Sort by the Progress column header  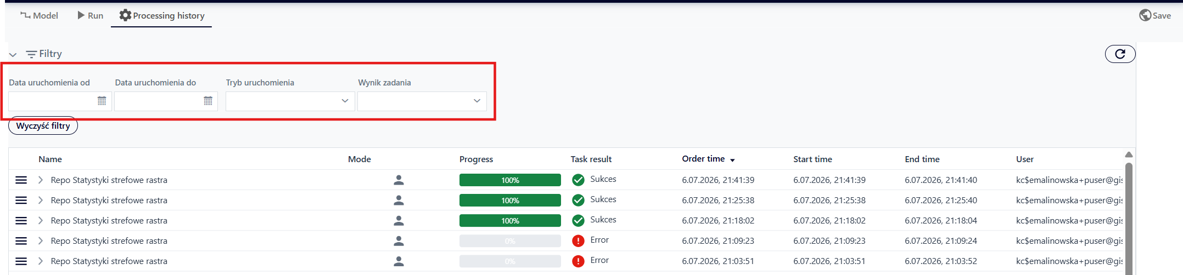point(476,159)
